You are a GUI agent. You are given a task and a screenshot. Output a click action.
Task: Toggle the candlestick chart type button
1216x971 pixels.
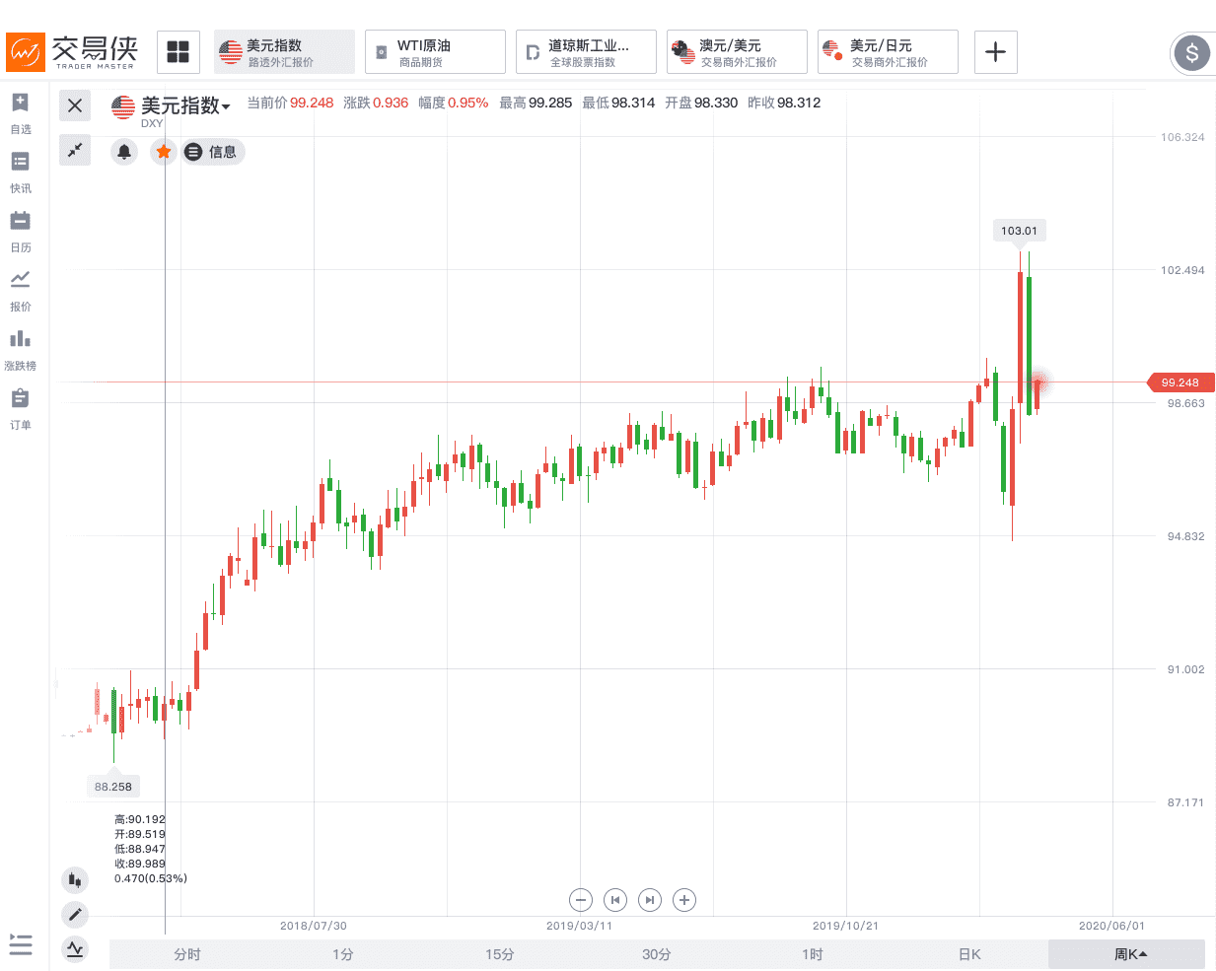click(75, 880)
